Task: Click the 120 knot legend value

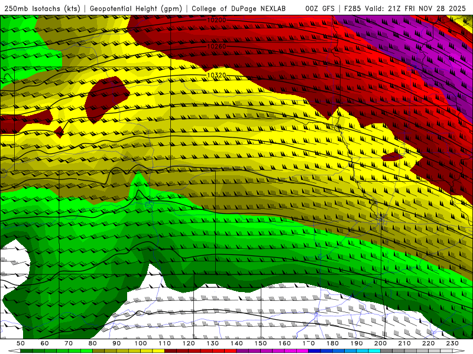Action: pyautogui.click(x=189, y=343)
